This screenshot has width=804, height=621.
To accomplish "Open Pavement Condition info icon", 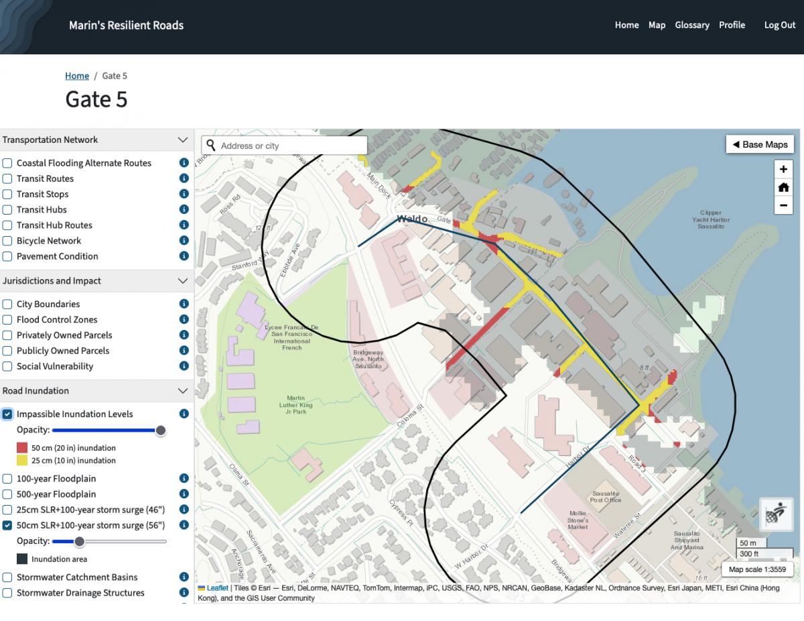I will coord(184,256).
